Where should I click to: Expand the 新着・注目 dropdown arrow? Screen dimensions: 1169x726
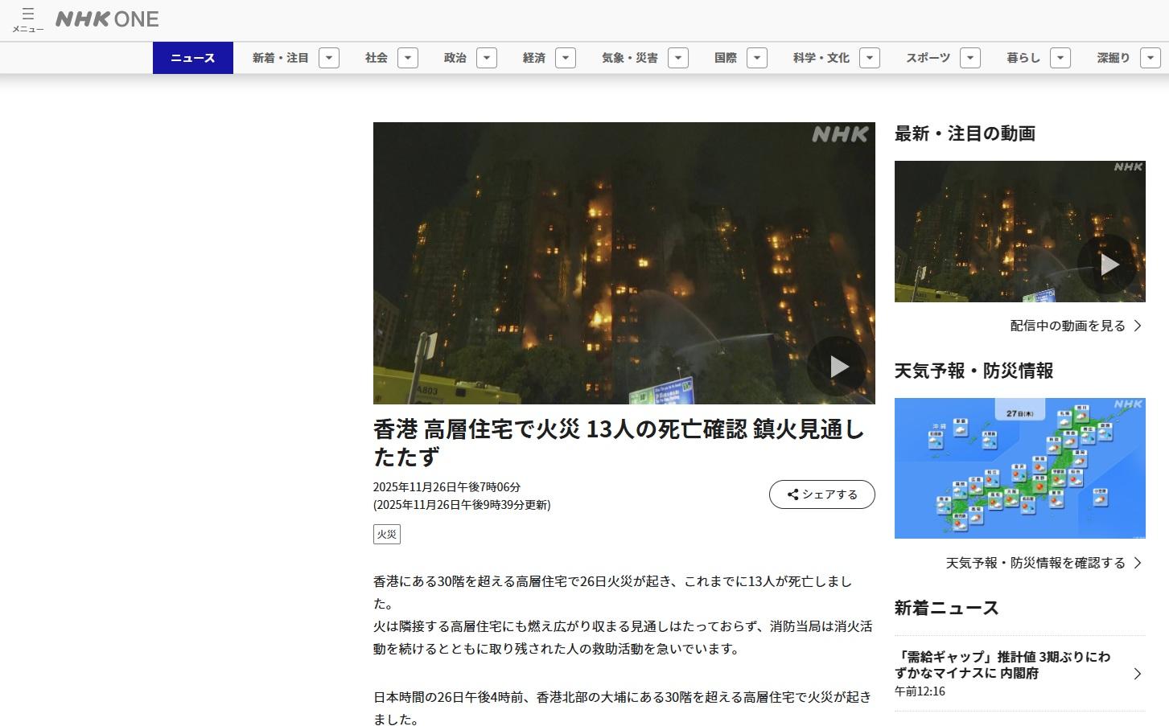329,58
